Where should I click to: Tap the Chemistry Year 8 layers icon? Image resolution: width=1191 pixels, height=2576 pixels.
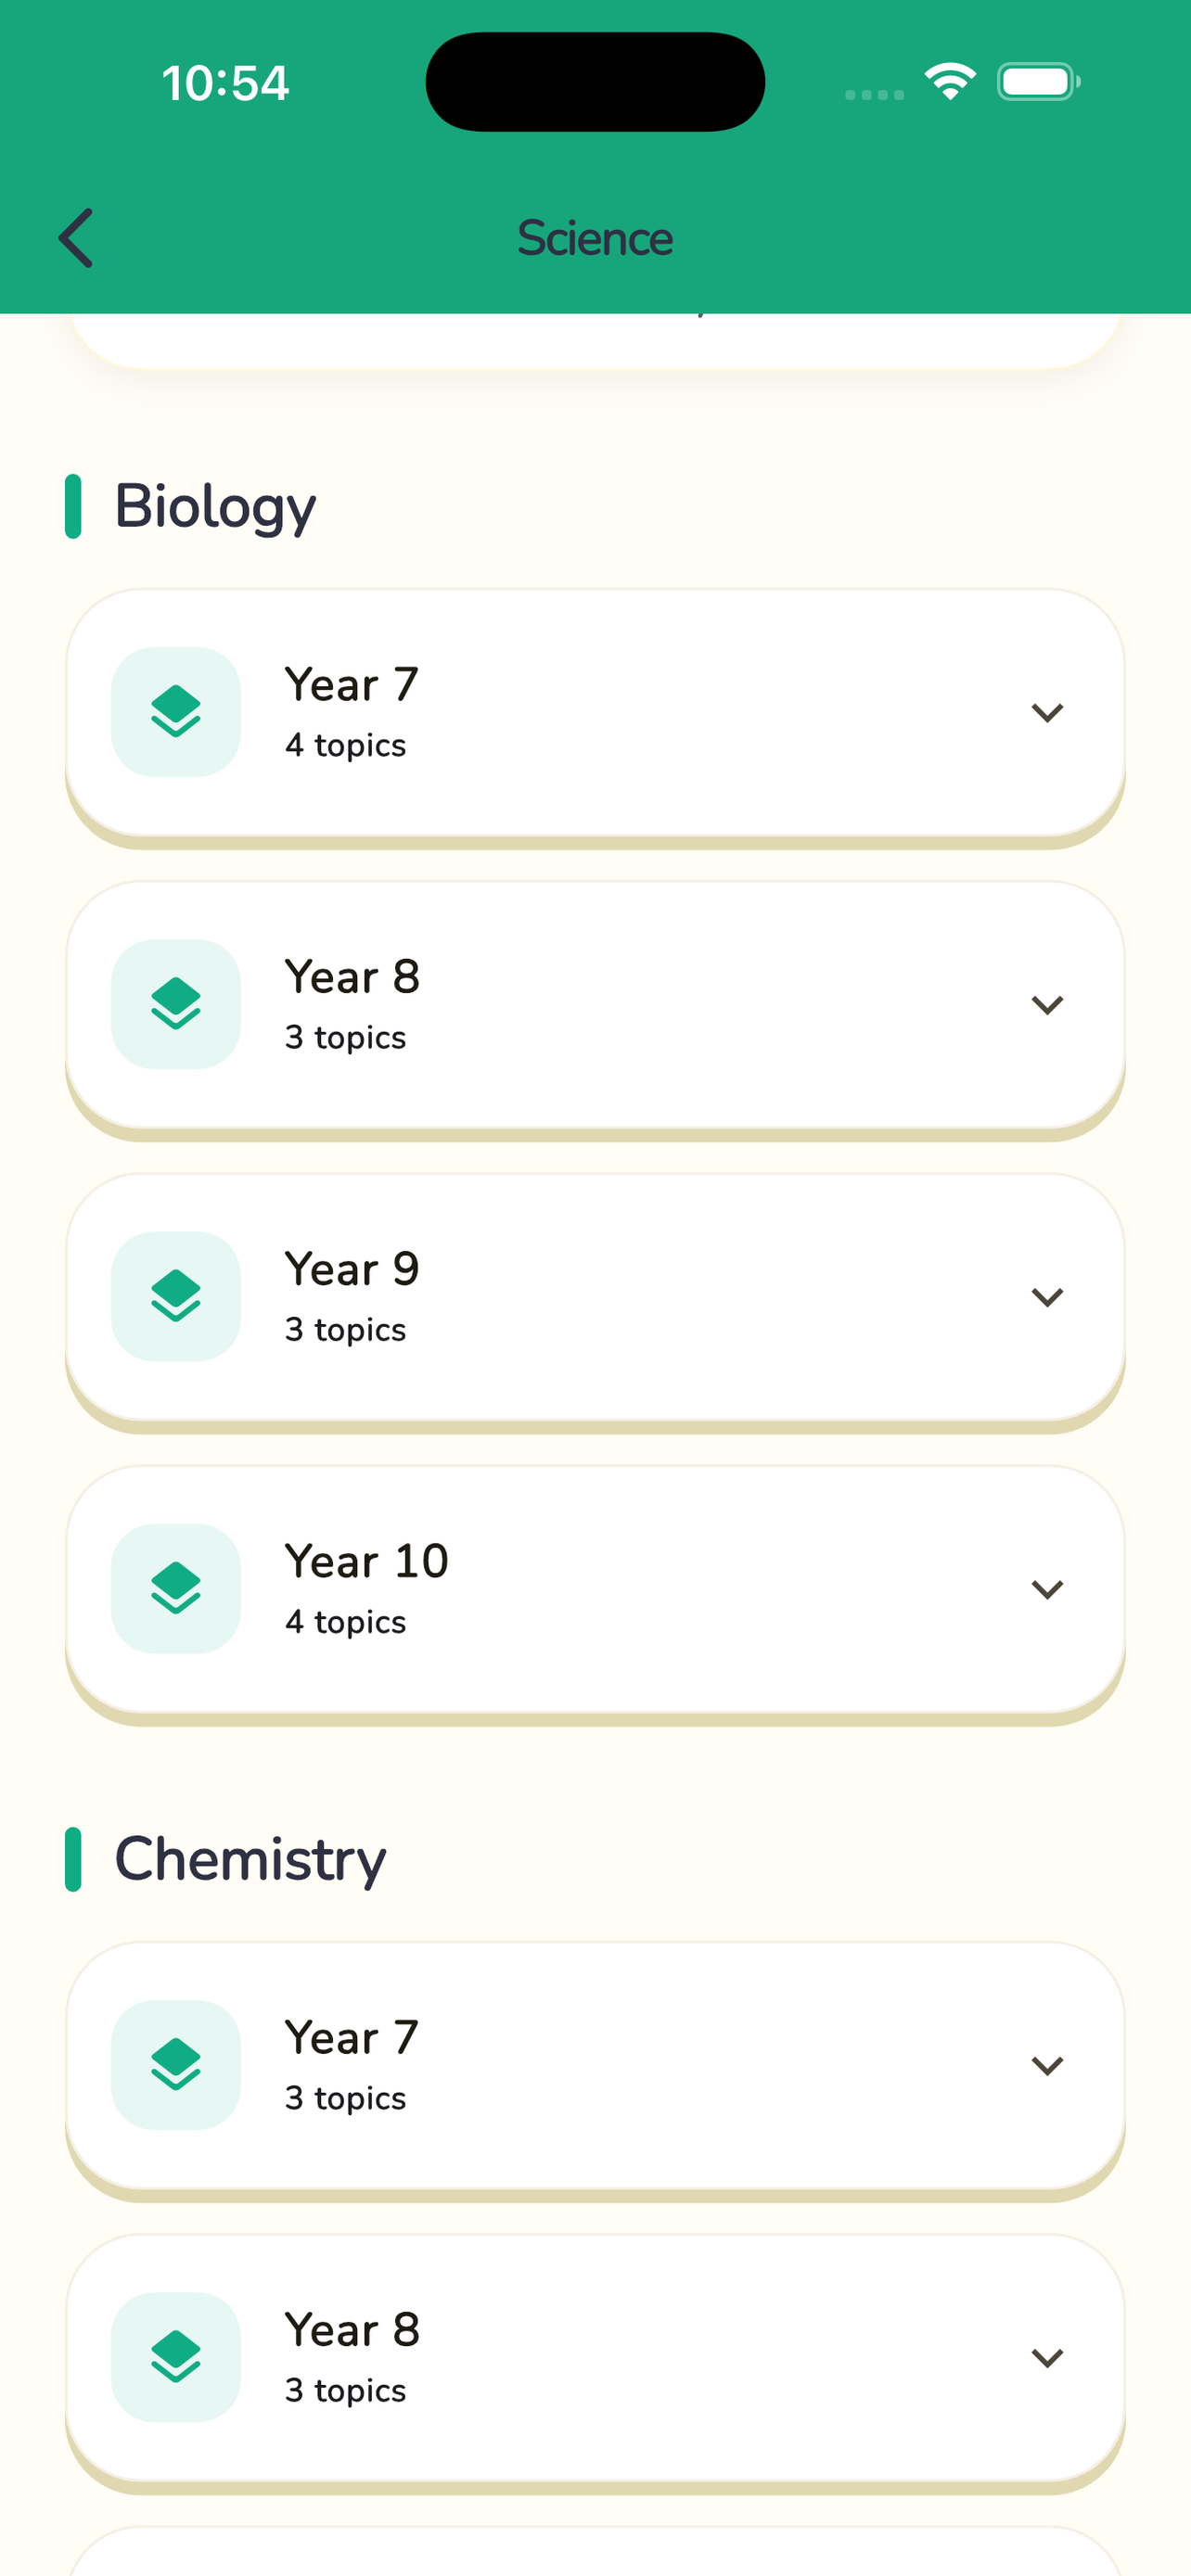coord(176,2357)
